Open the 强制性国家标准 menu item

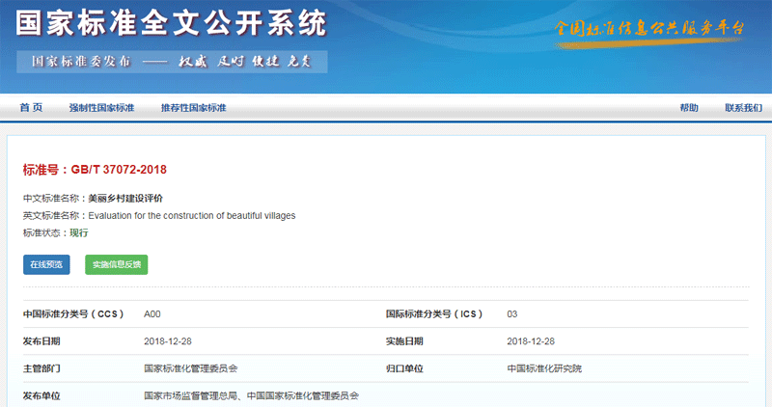click(x=101, y=108)
